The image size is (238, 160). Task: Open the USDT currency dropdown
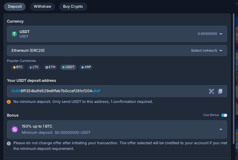coord(117,34)
